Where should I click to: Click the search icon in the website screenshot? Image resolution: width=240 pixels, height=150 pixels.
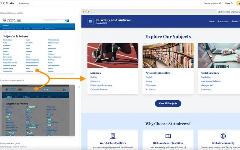(x=68, y=21)
